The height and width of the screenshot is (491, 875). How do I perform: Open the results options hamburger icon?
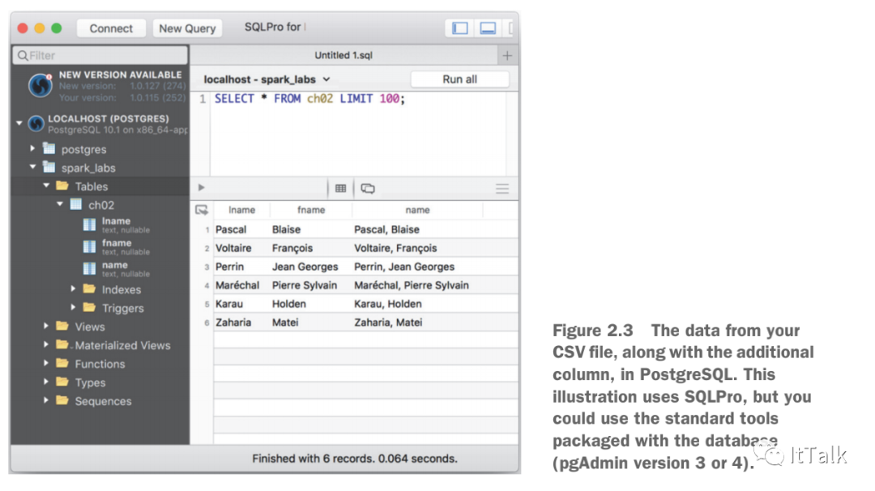coord(502,188)
